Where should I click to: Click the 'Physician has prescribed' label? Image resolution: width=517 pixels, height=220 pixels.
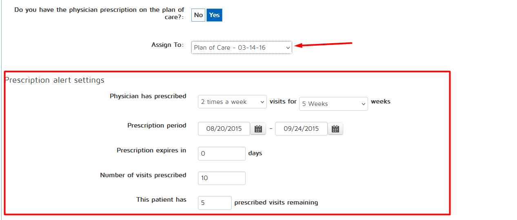tap(148, 97)
